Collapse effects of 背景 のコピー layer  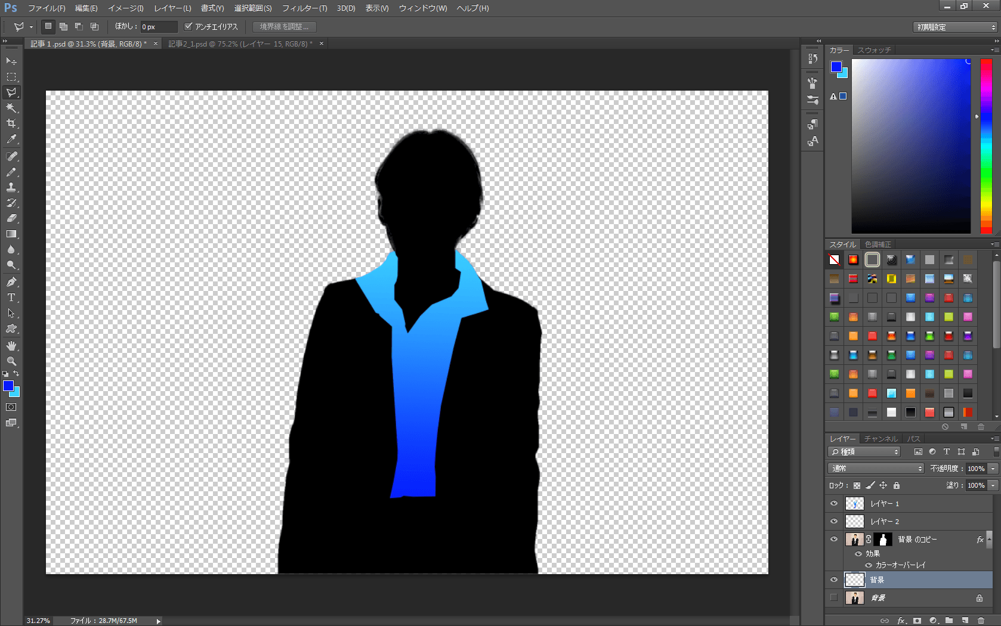(989, 540)
